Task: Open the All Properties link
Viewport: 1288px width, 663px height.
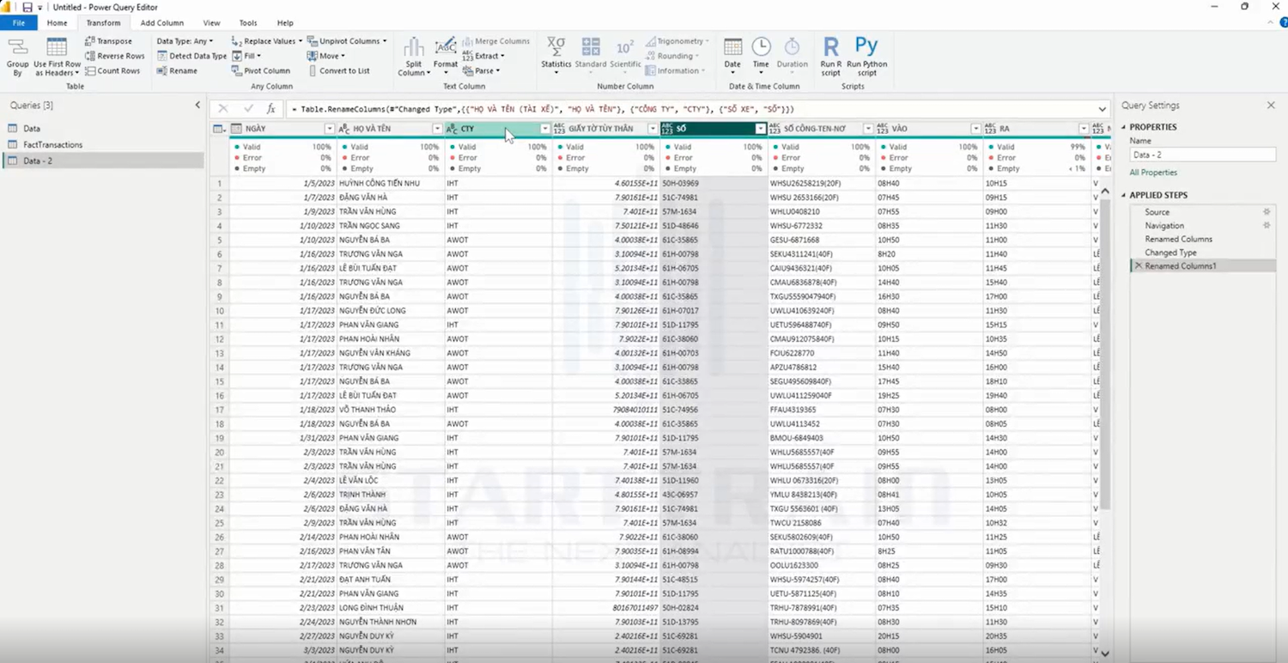Action: [x=1153, y=173]
